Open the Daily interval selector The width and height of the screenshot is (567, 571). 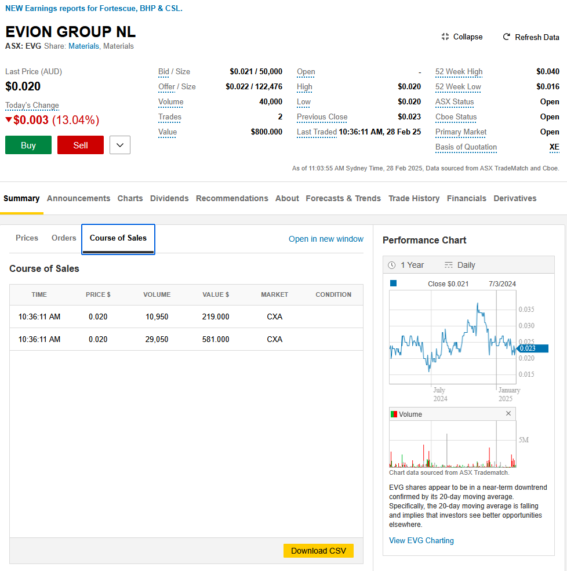click(x=460, y=265)
